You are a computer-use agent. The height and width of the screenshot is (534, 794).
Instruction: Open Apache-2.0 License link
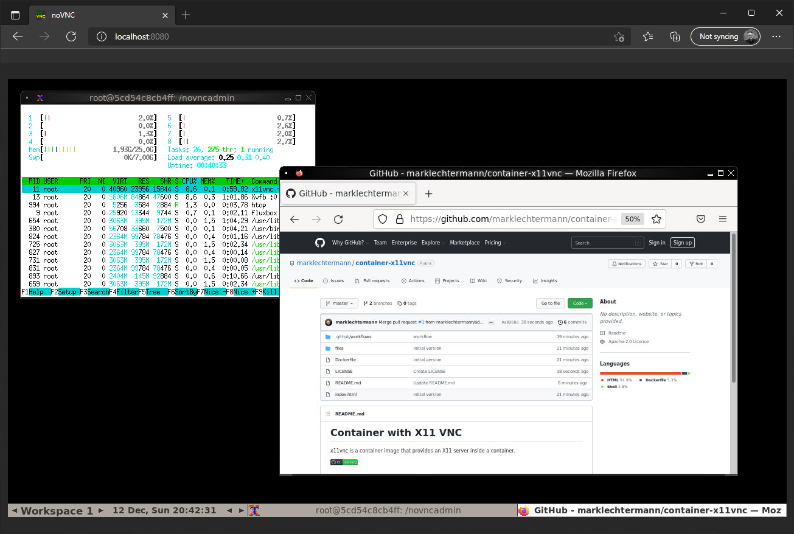[x=629, y=342]
